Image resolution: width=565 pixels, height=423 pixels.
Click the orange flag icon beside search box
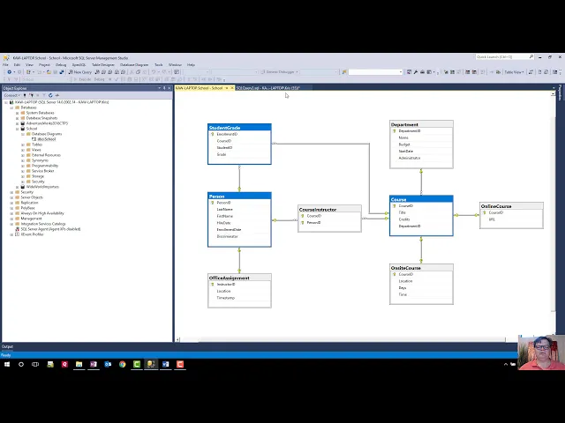tap(344, 72)
